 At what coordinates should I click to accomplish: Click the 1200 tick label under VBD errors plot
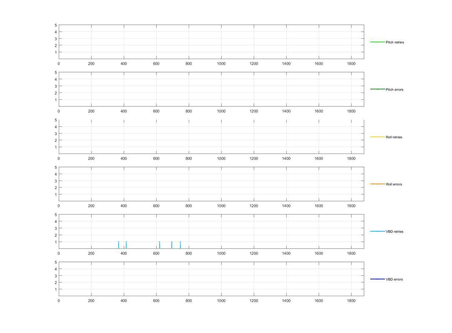tap(254, 301)
